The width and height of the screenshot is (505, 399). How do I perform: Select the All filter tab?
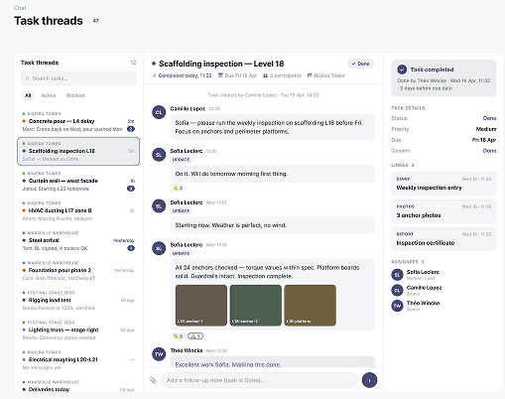coord(28,95)
